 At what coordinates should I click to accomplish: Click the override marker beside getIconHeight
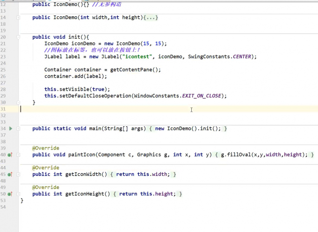[10, 194]
